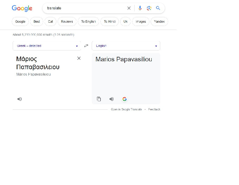Select the To English filter chip

point(88,22)
